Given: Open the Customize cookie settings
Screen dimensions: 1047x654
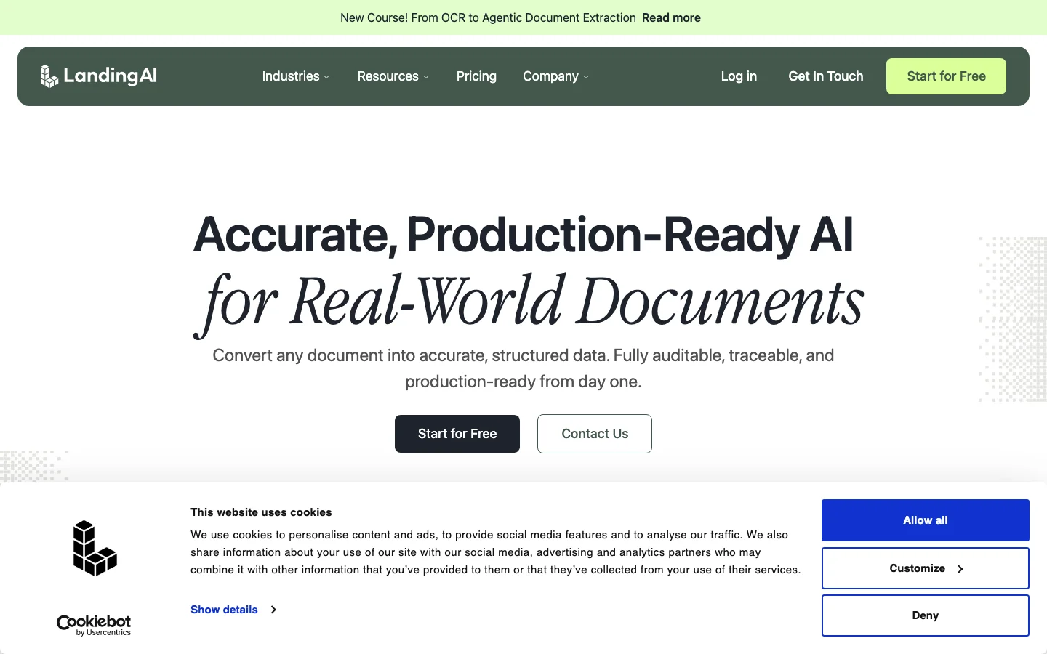Looking at the screenshot, I should click(x=926, y=568).
